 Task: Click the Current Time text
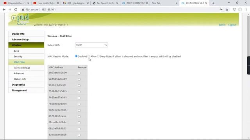click(x=51, y=25)
